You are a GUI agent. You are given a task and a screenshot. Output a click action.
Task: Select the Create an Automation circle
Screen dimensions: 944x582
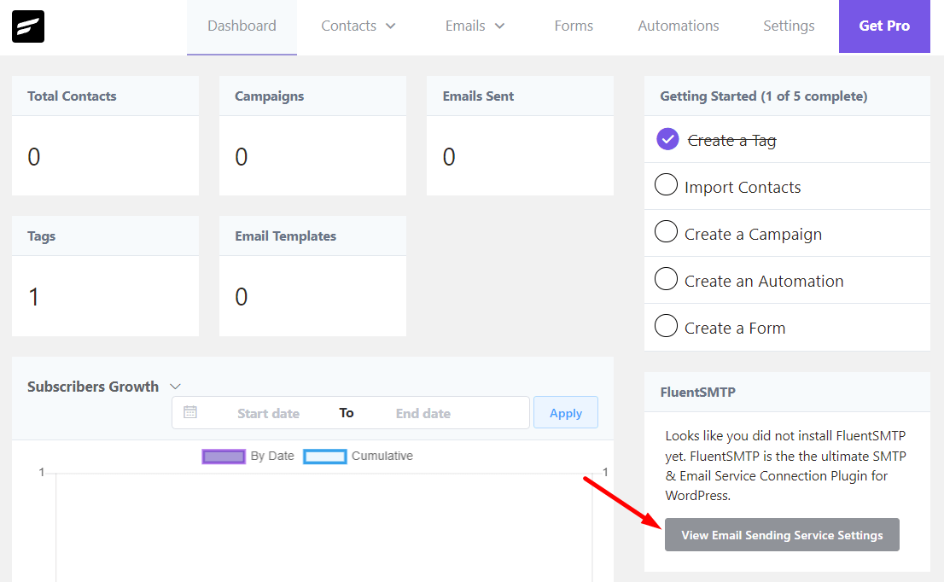point(666,279)
